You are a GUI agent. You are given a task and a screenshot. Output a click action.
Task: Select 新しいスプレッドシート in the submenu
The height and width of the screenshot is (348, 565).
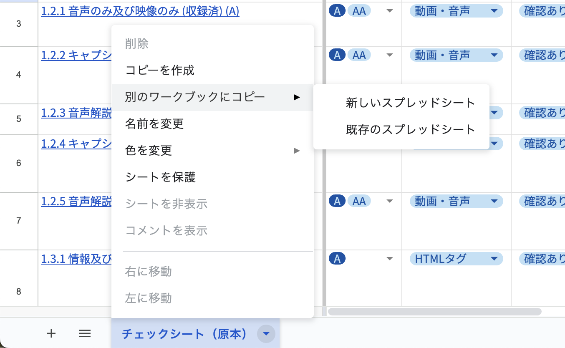click(x=410, y=103)
